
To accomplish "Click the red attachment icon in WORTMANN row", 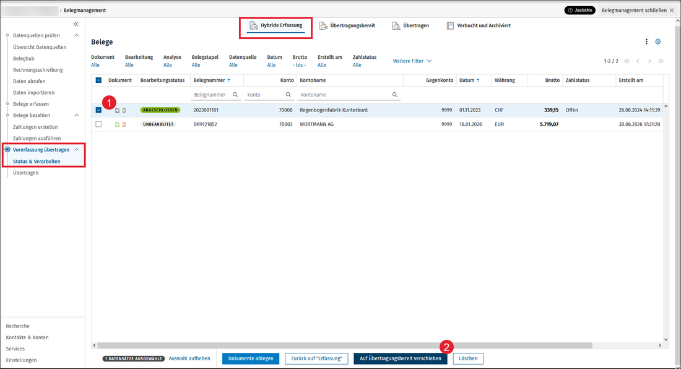I will pyautogui.click(x=124, y=124).
